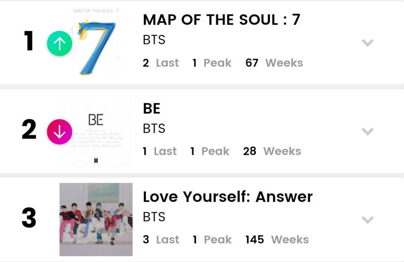Expand the BE chart entry chevron
This screenshot has height=262, width=404.
coord(367,131)
